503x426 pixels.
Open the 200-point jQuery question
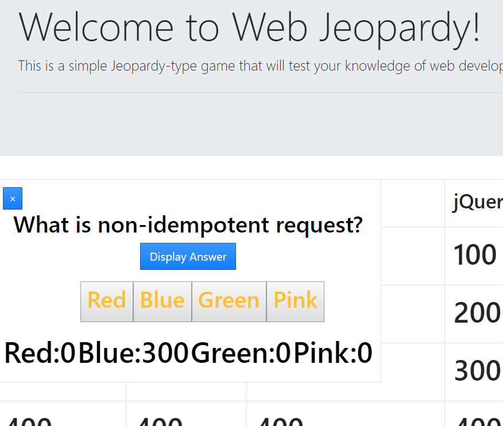[x=477, y=313]
